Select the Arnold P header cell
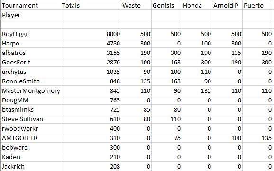This screenshot has width=274, height=171. [x=227, y=5]
